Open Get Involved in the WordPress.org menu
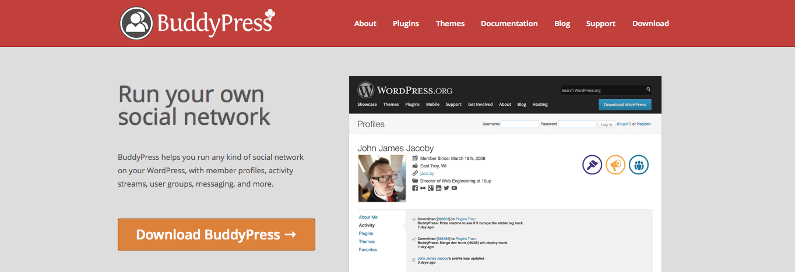Screen dimensions: 795x272 point(480,105)
